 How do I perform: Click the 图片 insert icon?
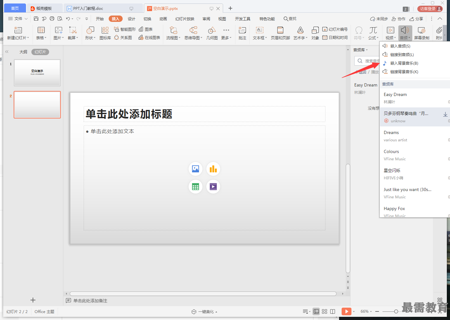(59, 30)
